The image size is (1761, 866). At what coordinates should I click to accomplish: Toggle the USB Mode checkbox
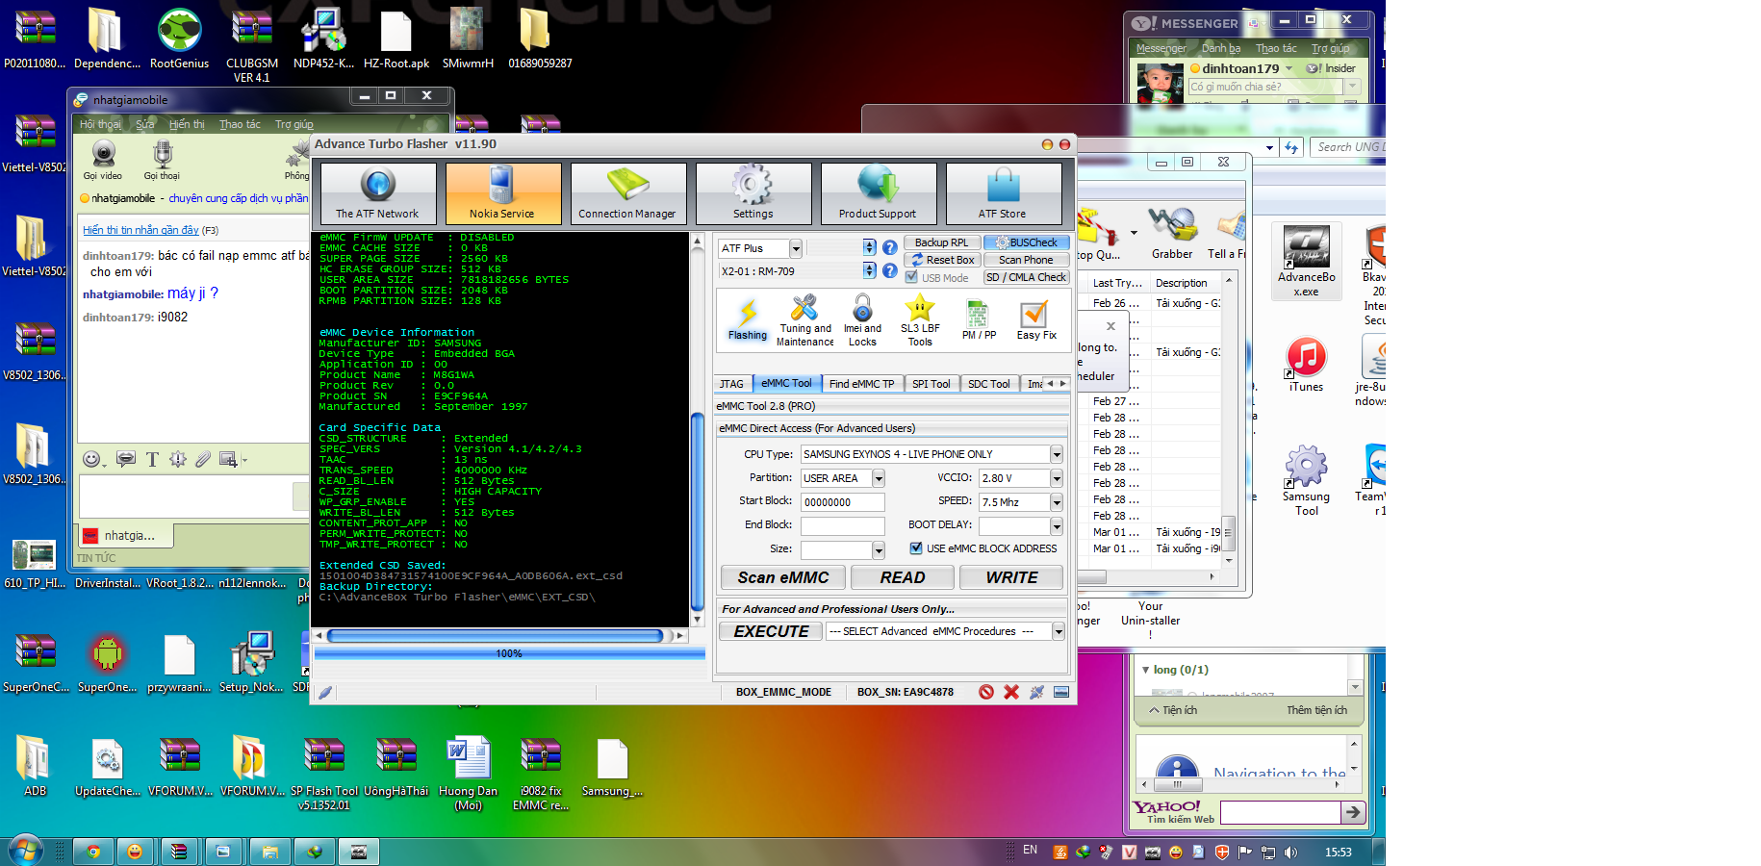pyautogui.click(x=911, y=277)
